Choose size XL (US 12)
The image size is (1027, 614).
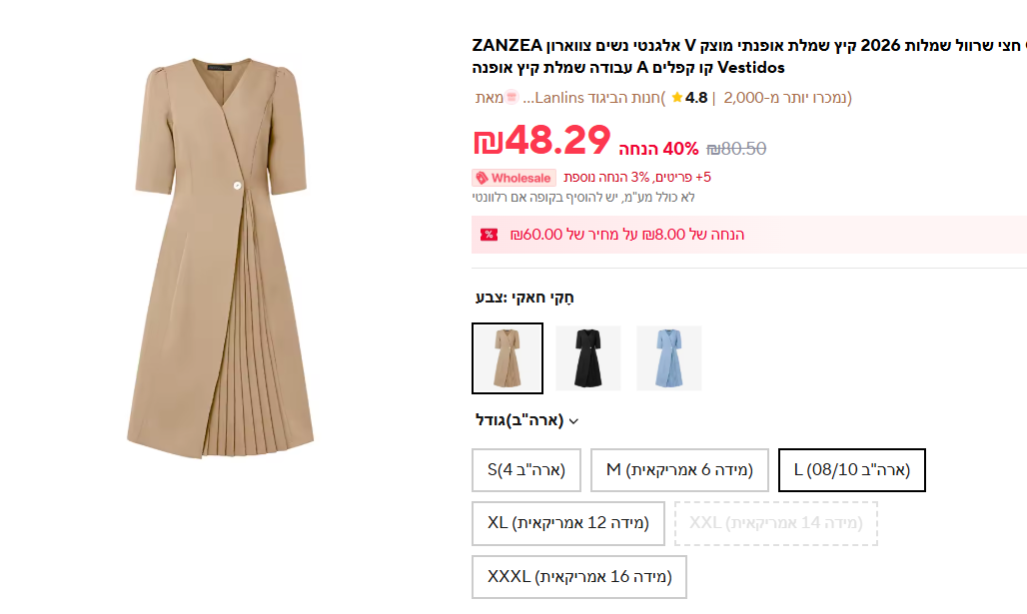point(567,523)
